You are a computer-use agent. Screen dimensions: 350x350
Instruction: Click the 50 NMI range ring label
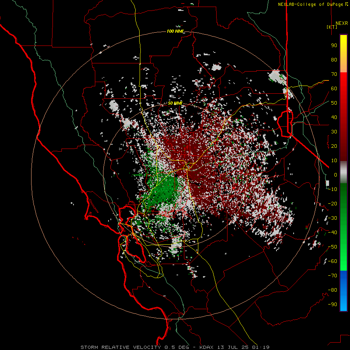coord(175,103)
